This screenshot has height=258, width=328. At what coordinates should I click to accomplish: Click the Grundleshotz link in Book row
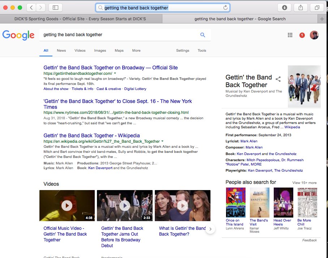282,154
